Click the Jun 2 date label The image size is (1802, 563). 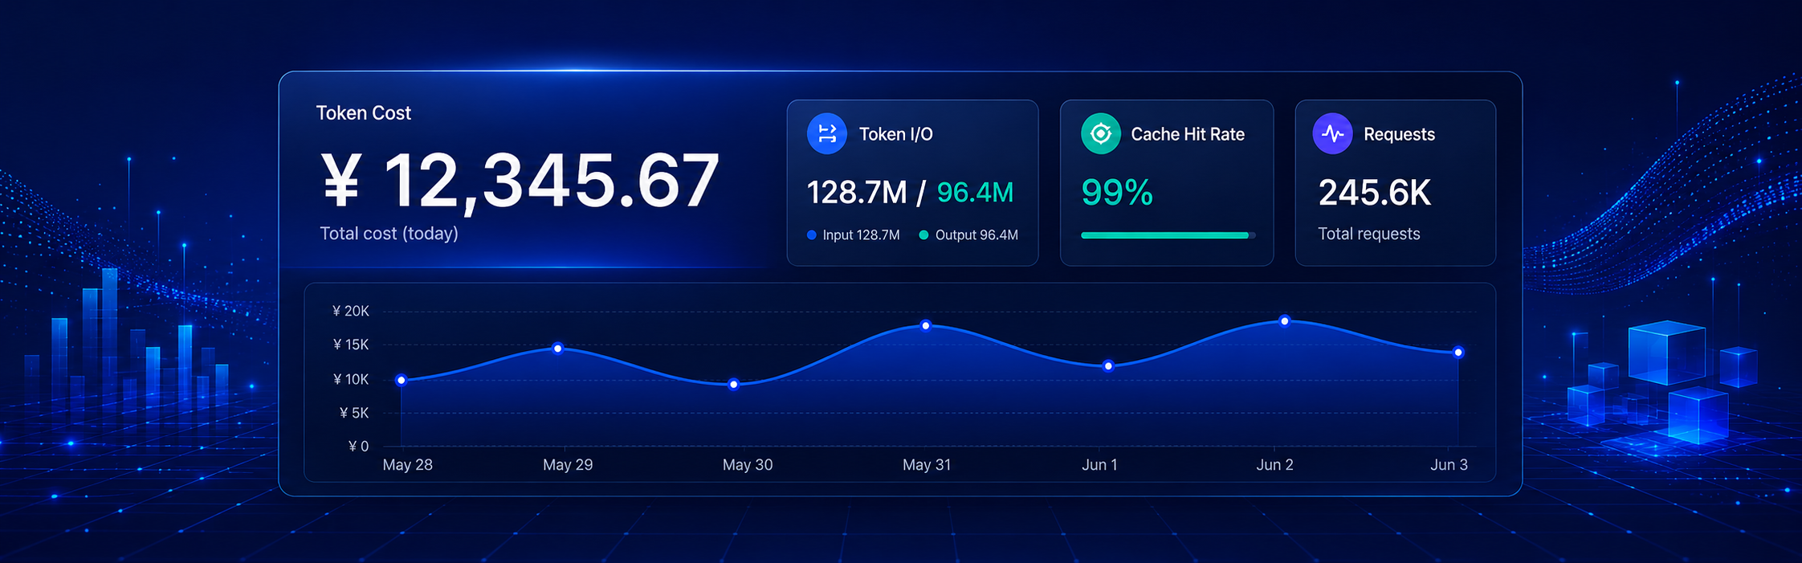pyautogui.click(x=1274, y=465)
